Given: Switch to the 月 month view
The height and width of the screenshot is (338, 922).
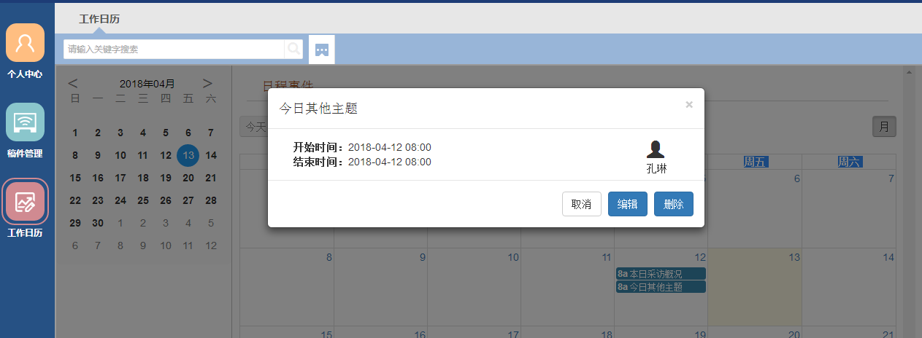Looking at the screenshot, I should click(x=884, y=127).
